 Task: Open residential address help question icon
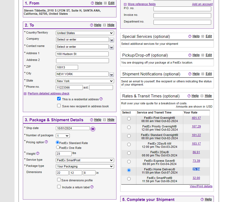[101, 99]
